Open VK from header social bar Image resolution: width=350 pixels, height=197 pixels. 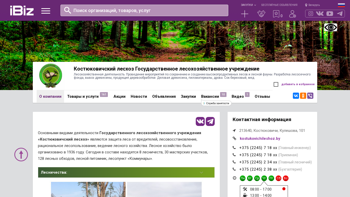pos(320,14)
